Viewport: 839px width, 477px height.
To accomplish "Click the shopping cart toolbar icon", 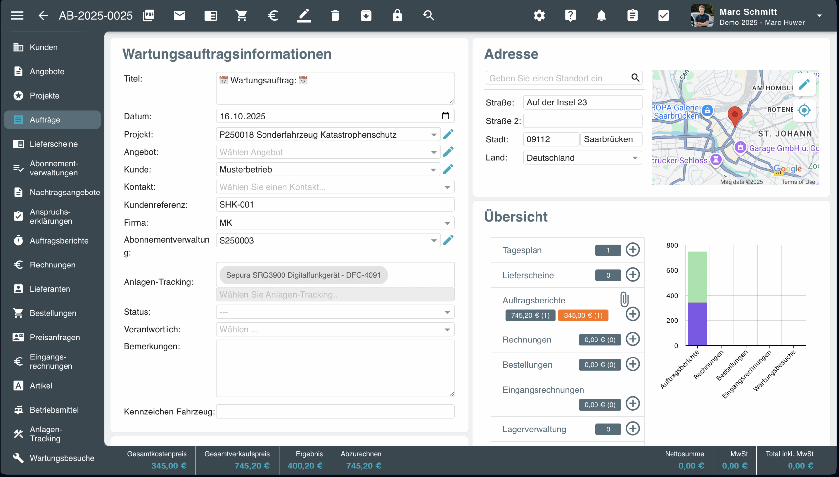I will [241, 15].
